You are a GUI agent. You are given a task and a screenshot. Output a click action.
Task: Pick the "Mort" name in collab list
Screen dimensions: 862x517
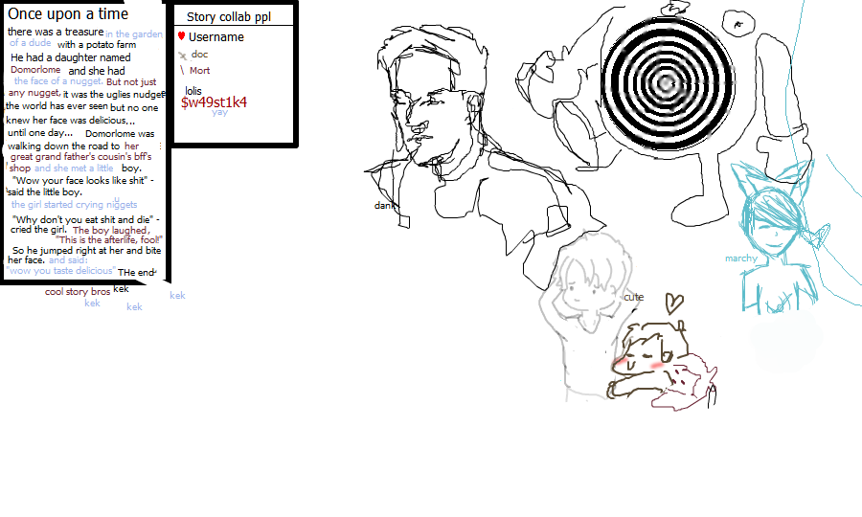click(199, 70)
